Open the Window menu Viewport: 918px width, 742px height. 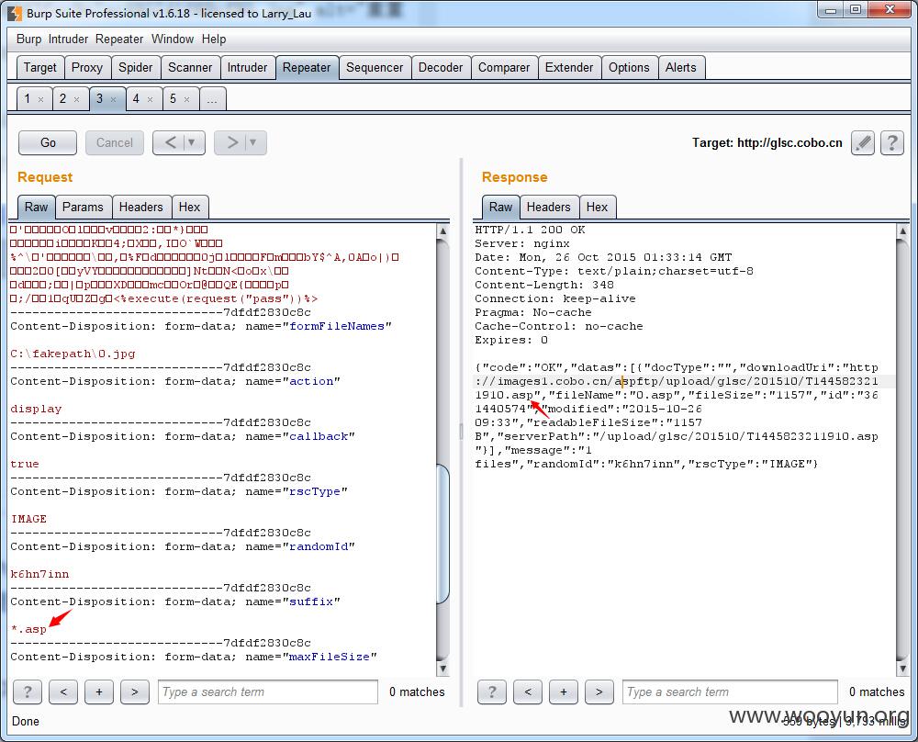click(173, 39)
